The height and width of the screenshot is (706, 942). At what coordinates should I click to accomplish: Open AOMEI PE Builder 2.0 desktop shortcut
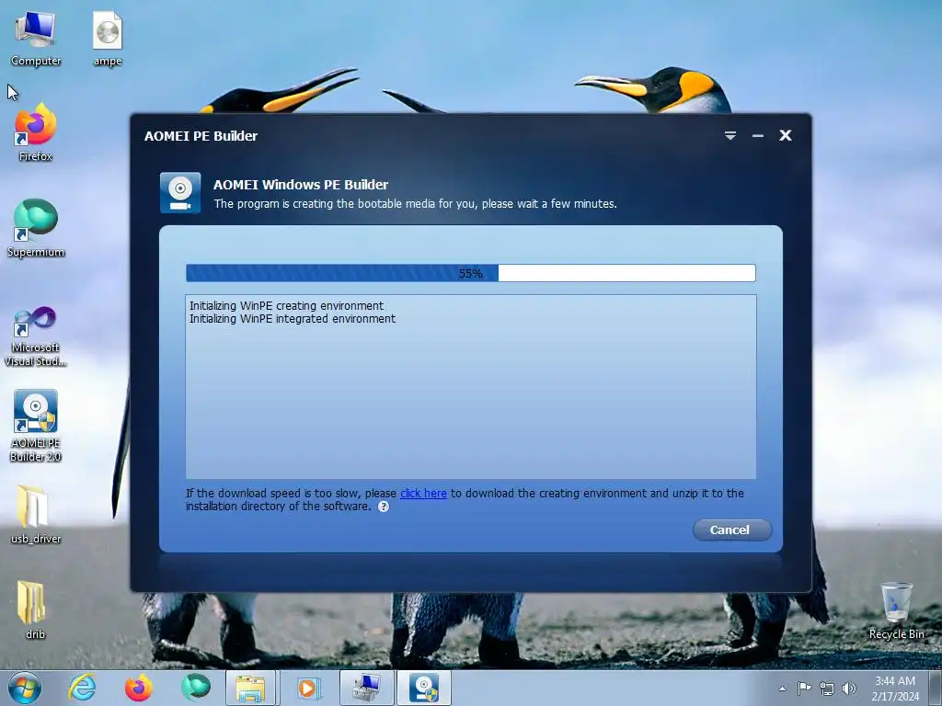(36, 427)
